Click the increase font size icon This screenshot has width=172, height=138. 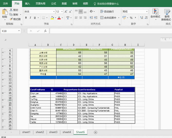66,12
